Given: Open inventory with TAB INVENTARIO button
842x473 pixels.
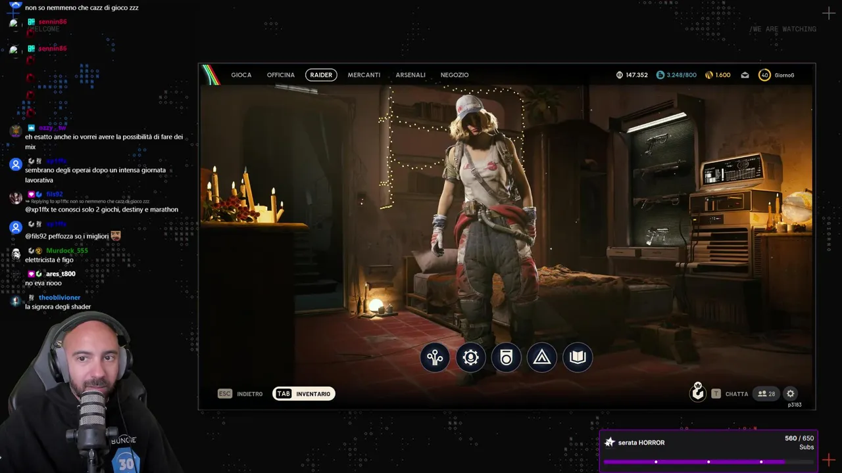Looking at the screenshot, I should click(303, 394).
